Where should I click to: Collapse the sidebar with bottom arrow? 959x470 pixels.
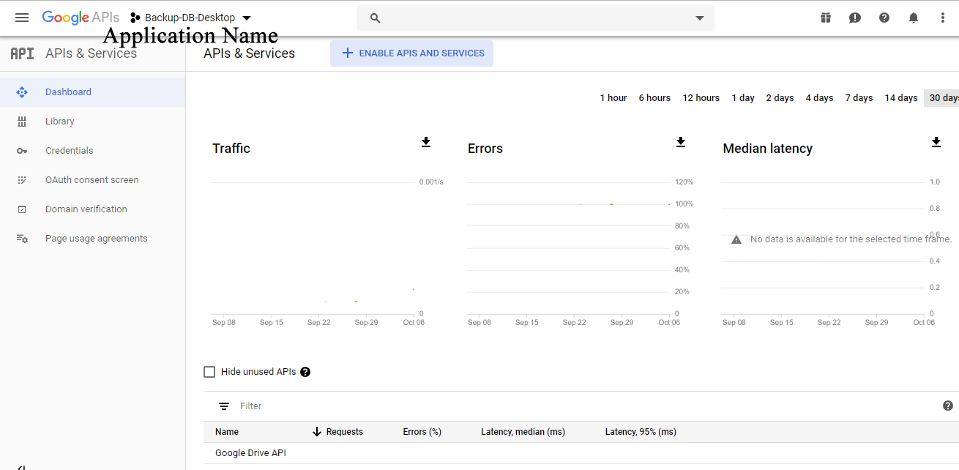tap(22, 467)
